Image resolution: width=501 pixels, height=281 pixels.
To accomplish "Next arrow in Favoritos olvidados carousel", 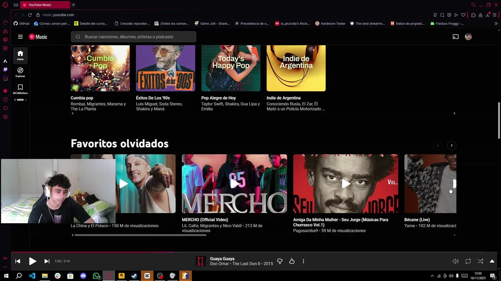I will coord(452,145).
